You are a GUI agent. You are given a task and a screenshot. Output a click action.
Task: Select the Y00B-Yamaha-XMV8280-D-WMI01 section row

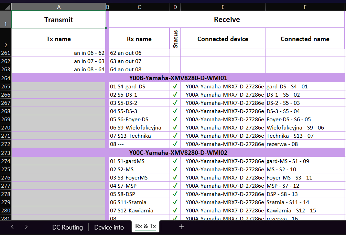[178, 78]
